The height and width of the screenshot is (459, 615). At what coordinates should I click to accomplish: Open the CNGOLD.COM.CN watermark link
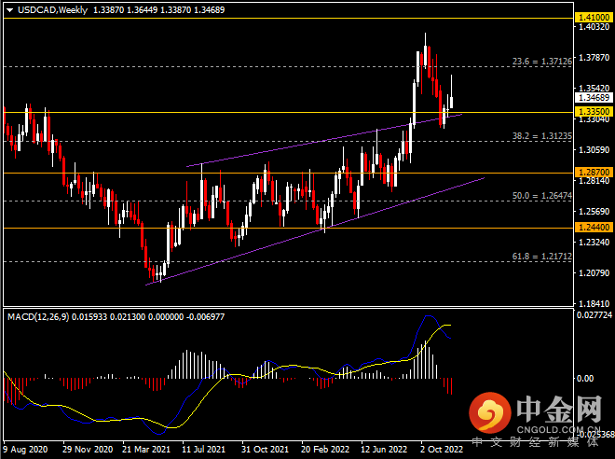tap(556, 428)
